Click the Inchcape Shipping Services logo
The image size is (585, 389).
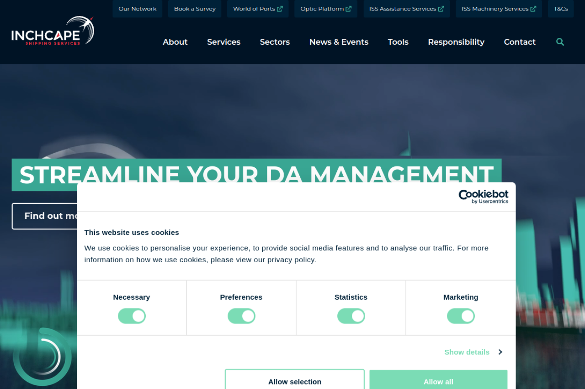point(53,31)
